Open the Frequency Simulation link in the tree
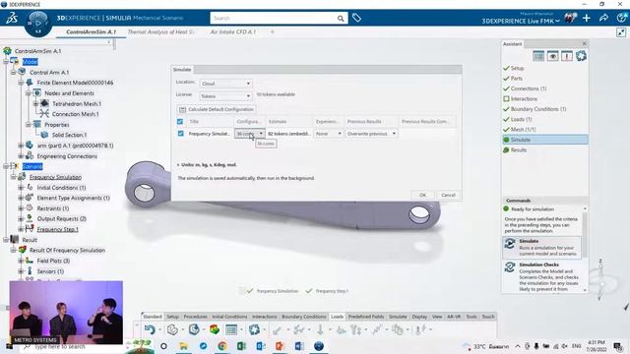The height and width of the screenshot is (354, 630). pos(55,177)
